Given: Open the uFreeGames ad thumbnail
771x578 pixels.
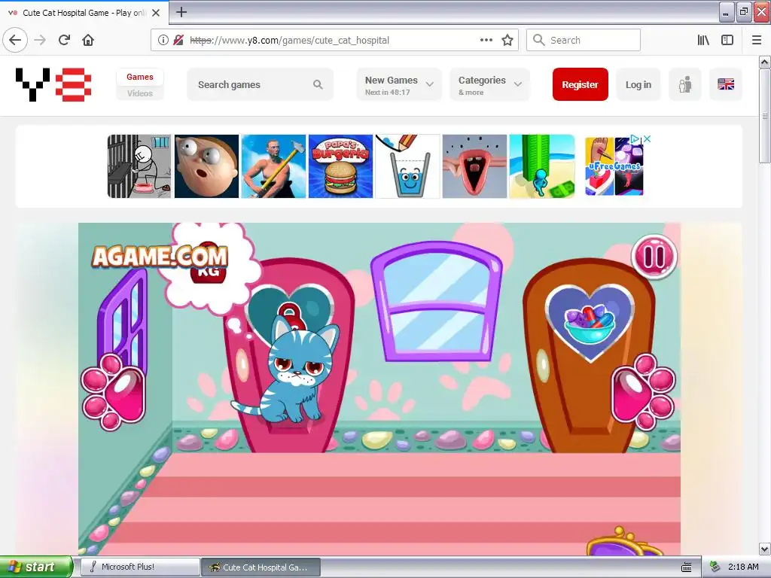Looking at the screenshot, I should [x=614, y=166].
